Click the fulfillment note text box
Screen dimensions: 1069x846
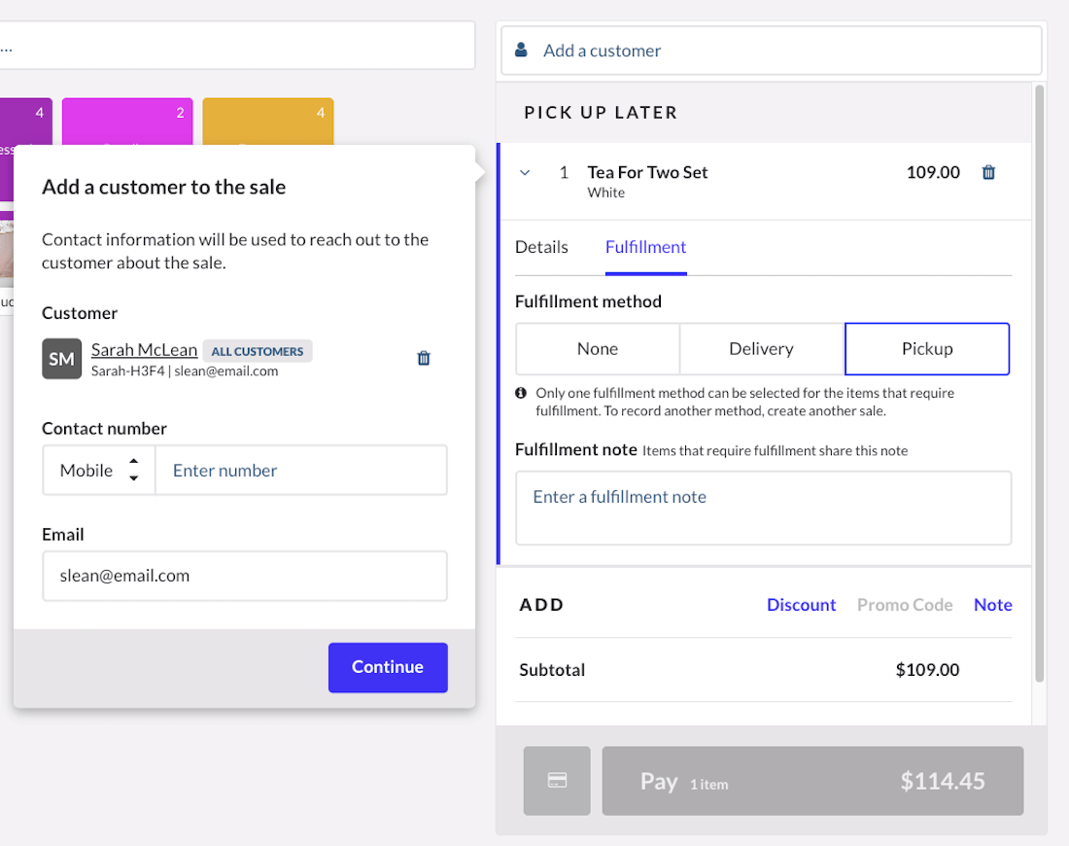(x=763, y=508)
